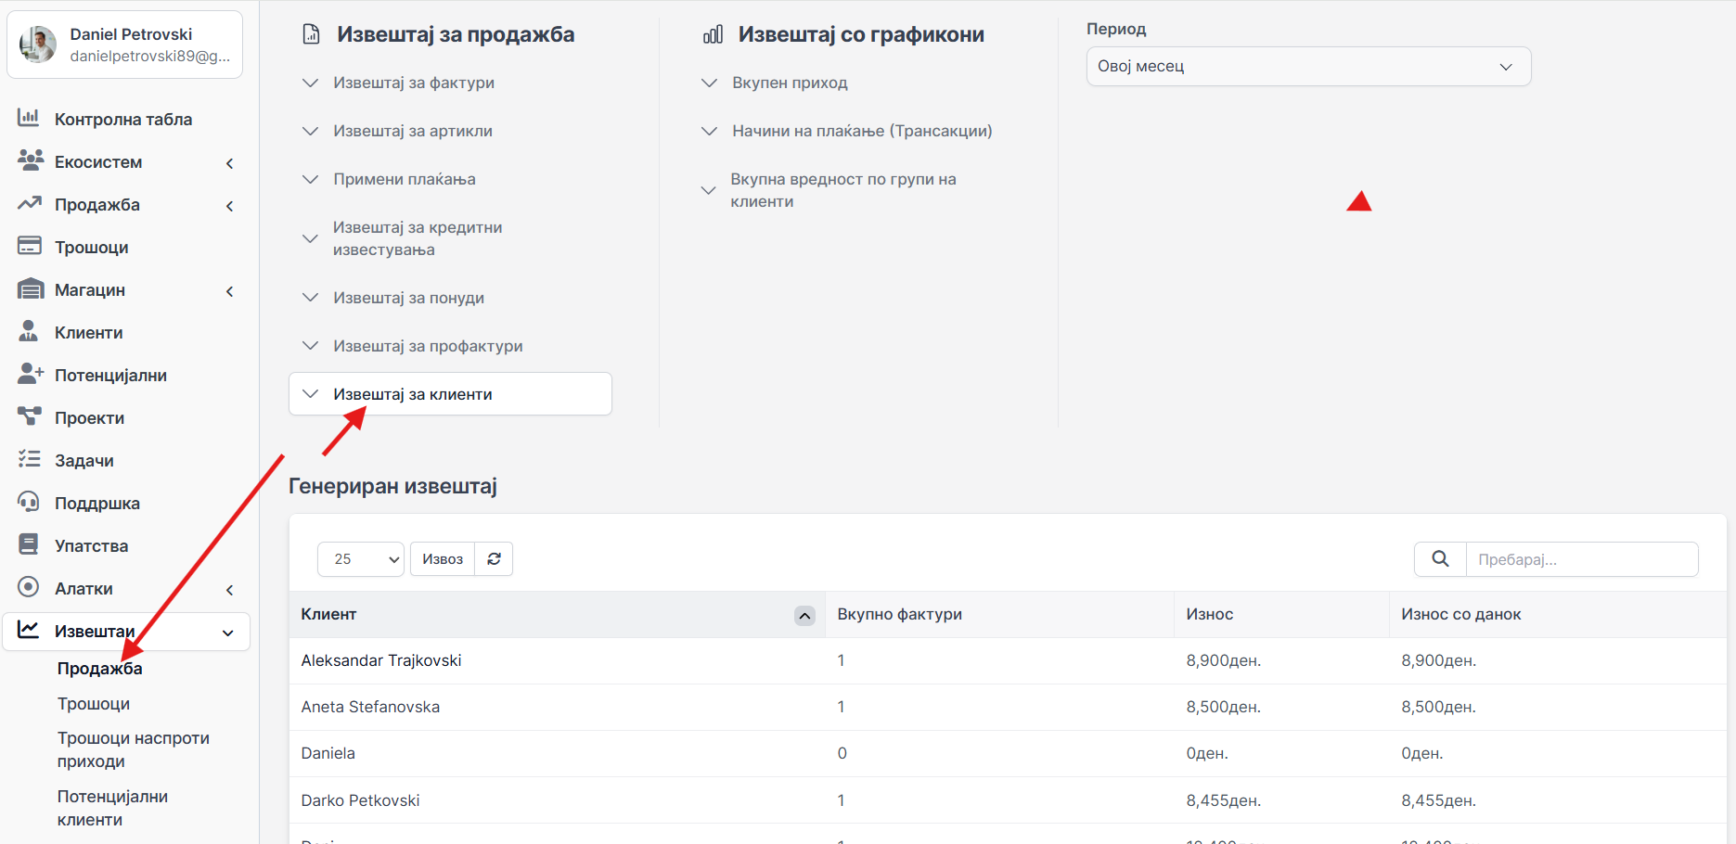Open the 25 rows per page dropdown

coord(360,559)
